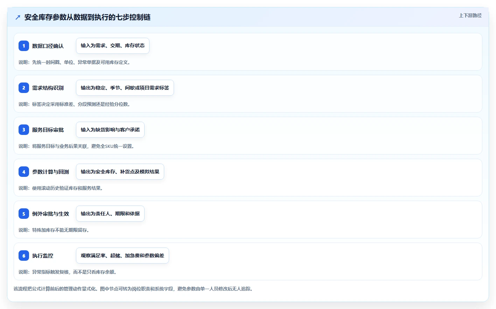Click the 输出为安全库存、补货点及模拟结果 tag
The width and height of the screenshot is (496, 309).
pyautogui.click(x=120, y=172)
